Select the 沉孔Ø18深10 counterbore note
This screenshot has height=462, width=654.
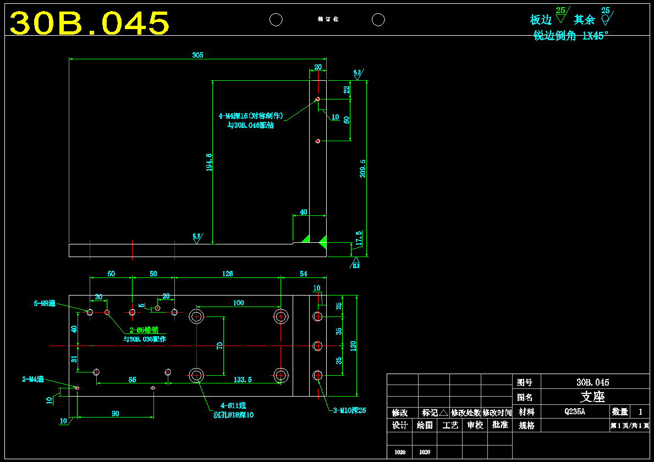click(x=234, y=415)
